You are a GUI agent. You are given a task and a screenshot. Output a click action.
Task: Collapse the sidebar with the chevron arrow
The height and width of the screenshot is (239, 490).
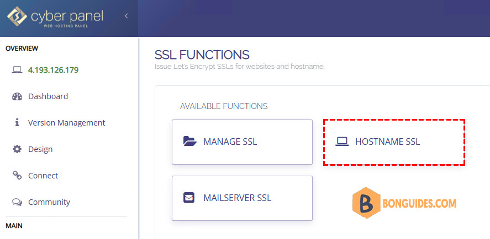tap(127, 16)
